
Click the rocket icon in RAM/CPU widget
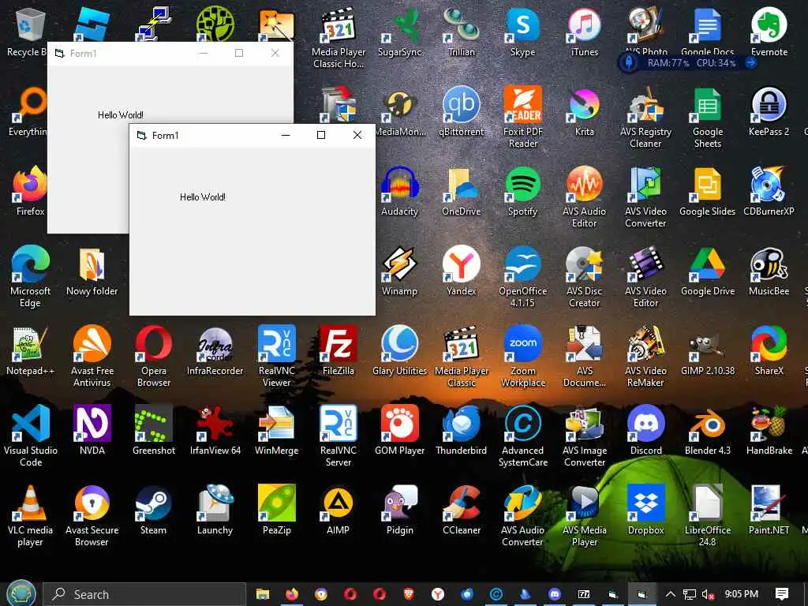[629, 63]
